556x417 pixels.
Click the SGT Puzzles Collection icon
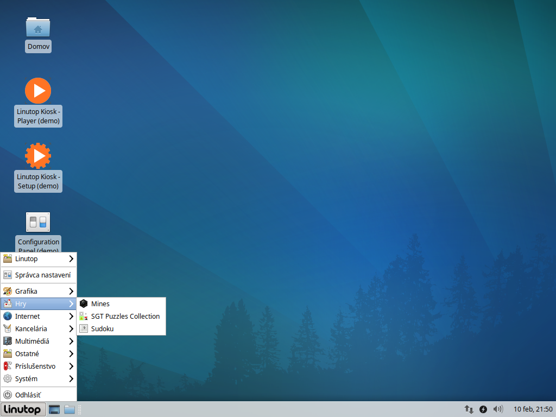(x=83, y=316)
